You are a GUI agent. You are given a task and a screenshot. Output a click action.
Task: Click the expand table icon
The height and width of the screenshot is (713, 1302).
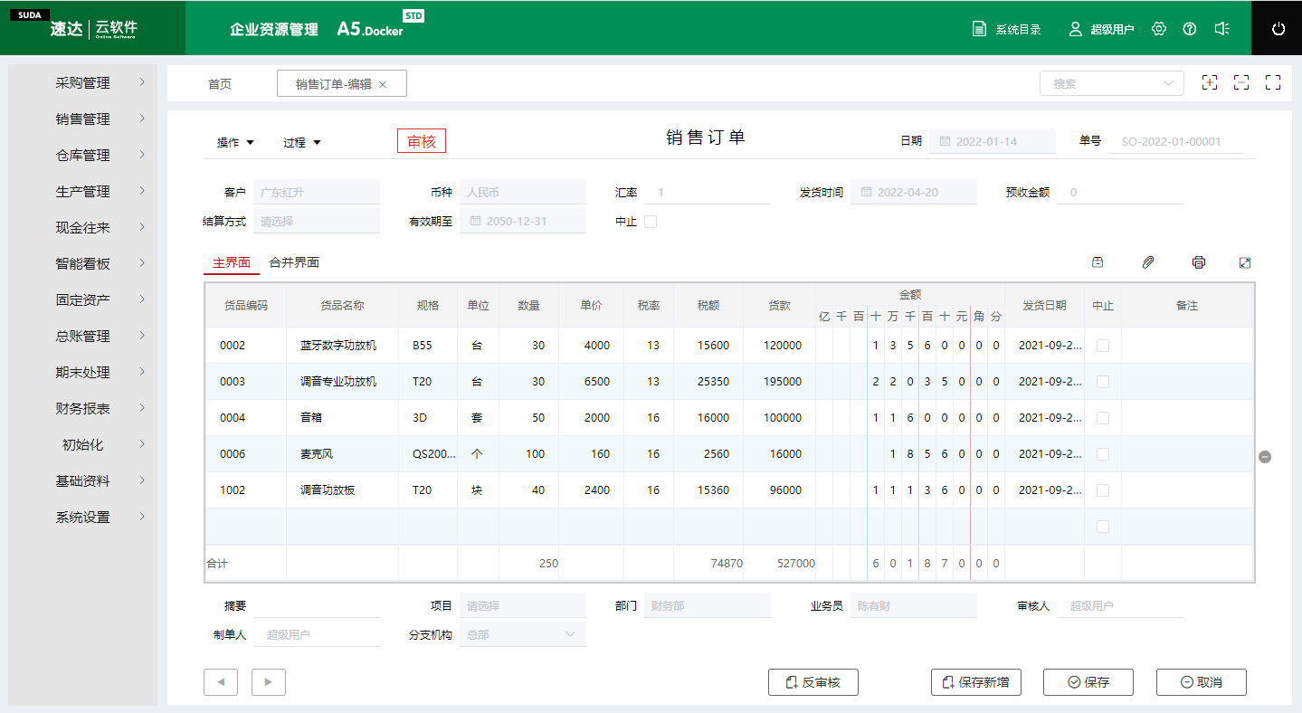pos(1245,262)
